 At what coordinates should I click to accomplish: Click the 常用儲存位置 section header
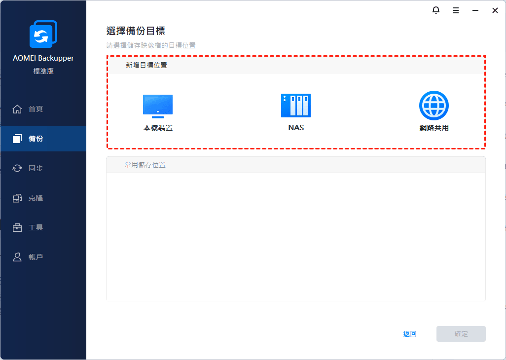145,165
